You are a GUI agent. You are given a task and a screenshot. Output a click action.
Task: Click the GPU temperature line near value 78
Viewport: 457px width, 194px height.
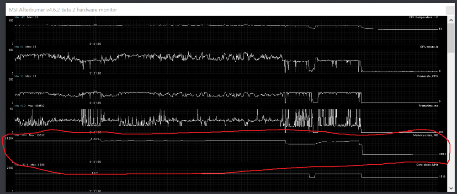tap(95, 25)
